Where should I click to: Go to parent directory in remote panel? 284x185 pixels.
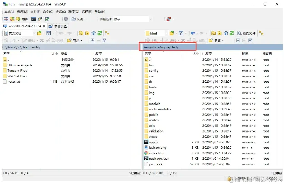pos(214,33)
